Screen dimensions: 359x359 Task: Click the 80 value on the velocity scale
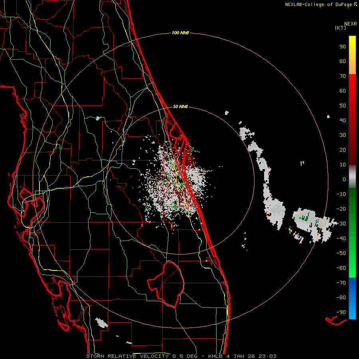pyautogui.click(x=343, y=61)
